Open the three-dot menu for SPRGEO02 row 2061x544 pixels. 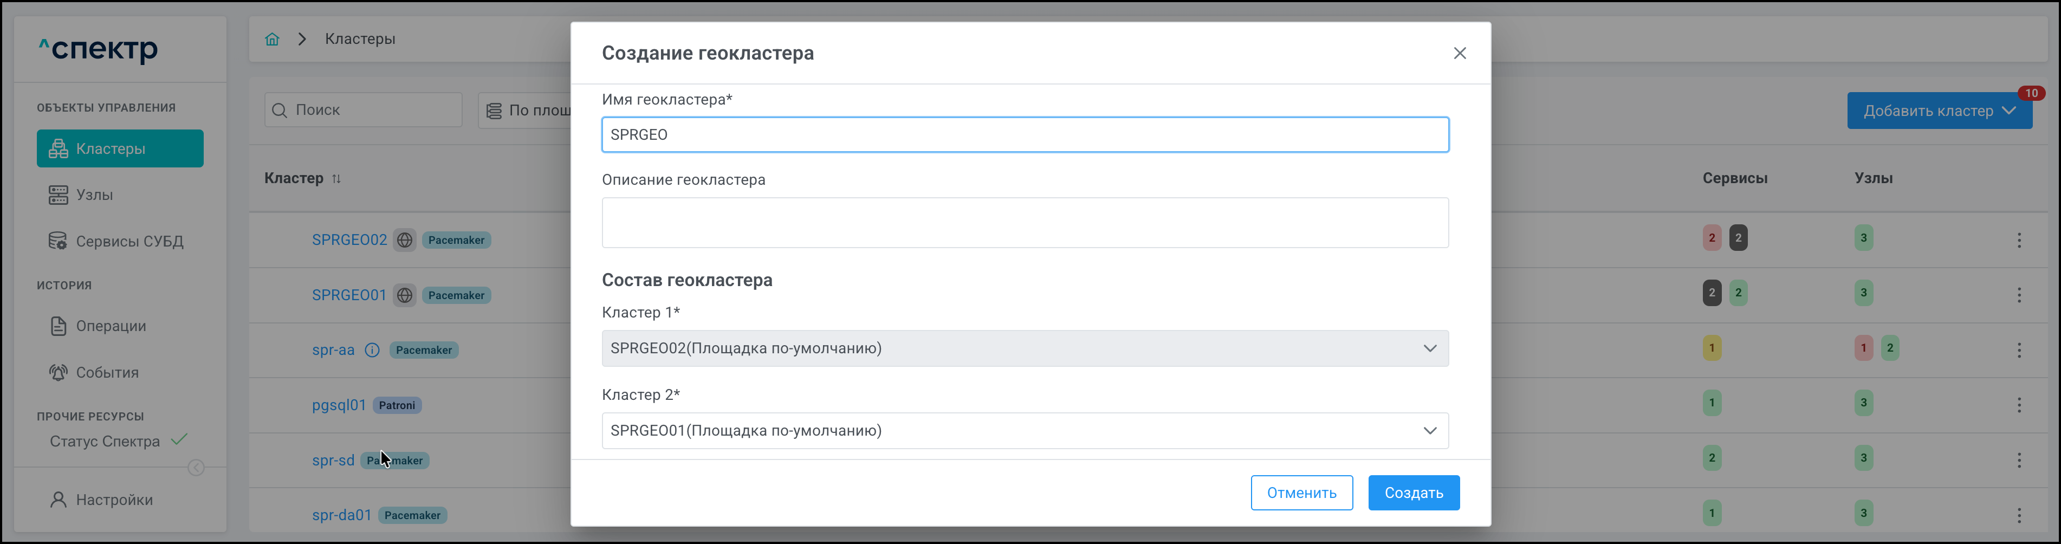(x=2019, y=240)
